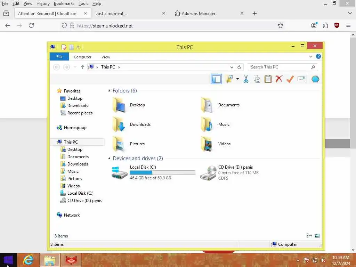This screenshot has width=356, height=267.
Task: Click breadcrumb arrow after This PC
Action: pos(119,67)
